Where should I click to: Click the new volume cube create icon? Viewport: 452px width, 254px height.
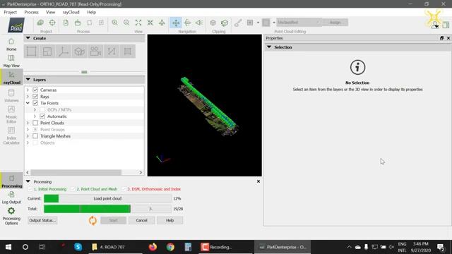(79, 52)
